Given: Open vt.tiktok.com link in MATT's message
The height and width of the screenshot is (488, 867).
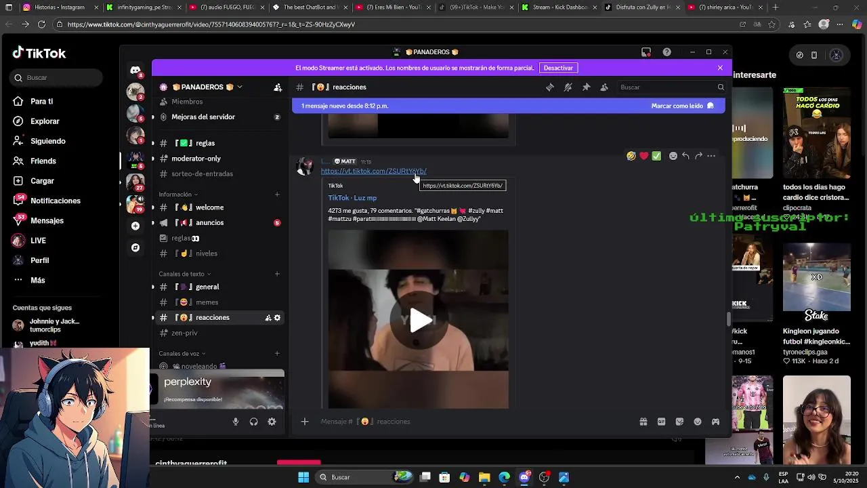Looking at the screenshot, I should (374, 171).
